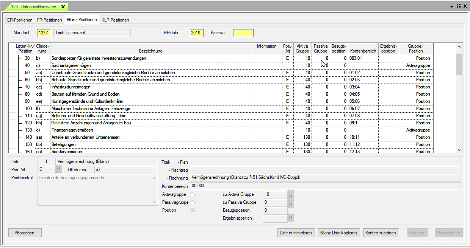The height and width of the screenshot is (248, 470).
Task: Click lookup icon next to zu Aktiva Gruppe
Action: (291, 196)
